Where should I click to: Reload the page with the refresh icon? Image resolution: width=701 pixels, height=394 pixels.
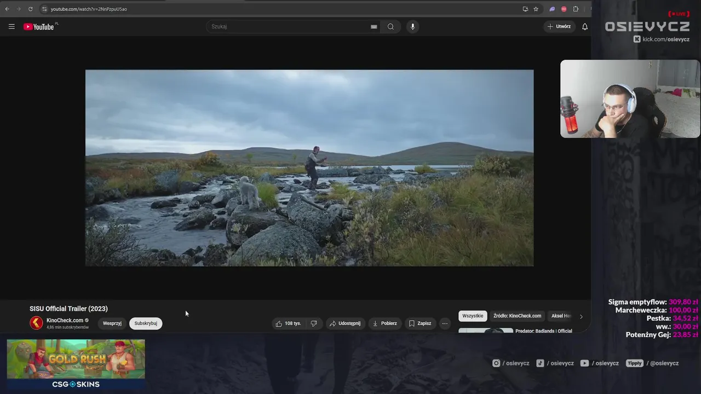tap(30, 9)
